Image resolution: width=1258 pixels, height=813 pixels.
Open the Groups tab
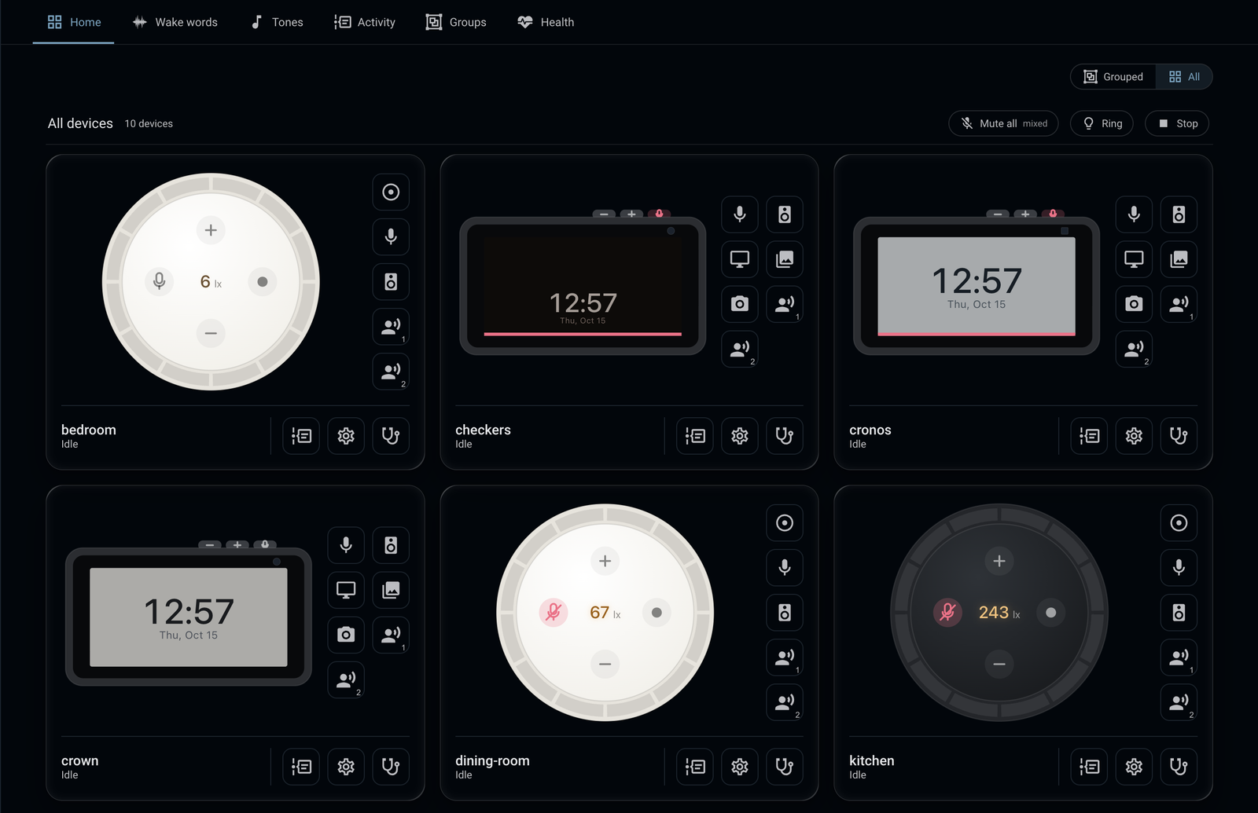tap(456, 22)
